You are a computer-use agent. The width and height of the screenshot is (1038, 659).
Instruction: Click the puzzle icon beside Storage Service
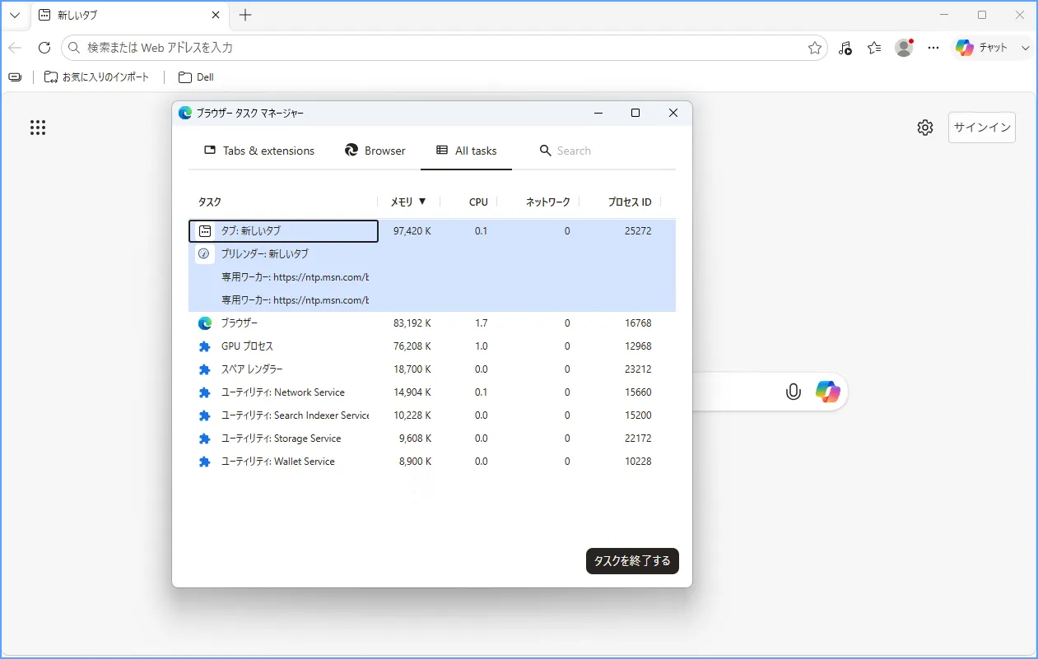click(205, 439)
